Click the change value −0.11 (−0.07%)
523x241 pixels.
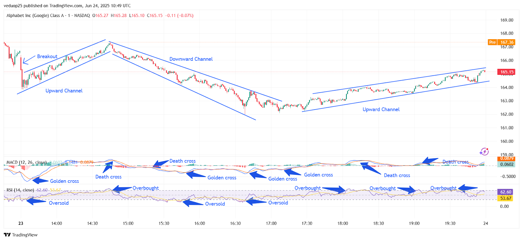click(x=179, y=15)
